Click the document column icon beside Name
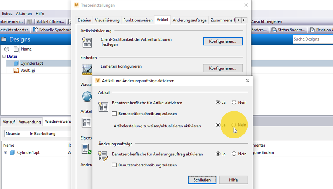Viewport: 333px width, 189px height. [x=16, y=49]
